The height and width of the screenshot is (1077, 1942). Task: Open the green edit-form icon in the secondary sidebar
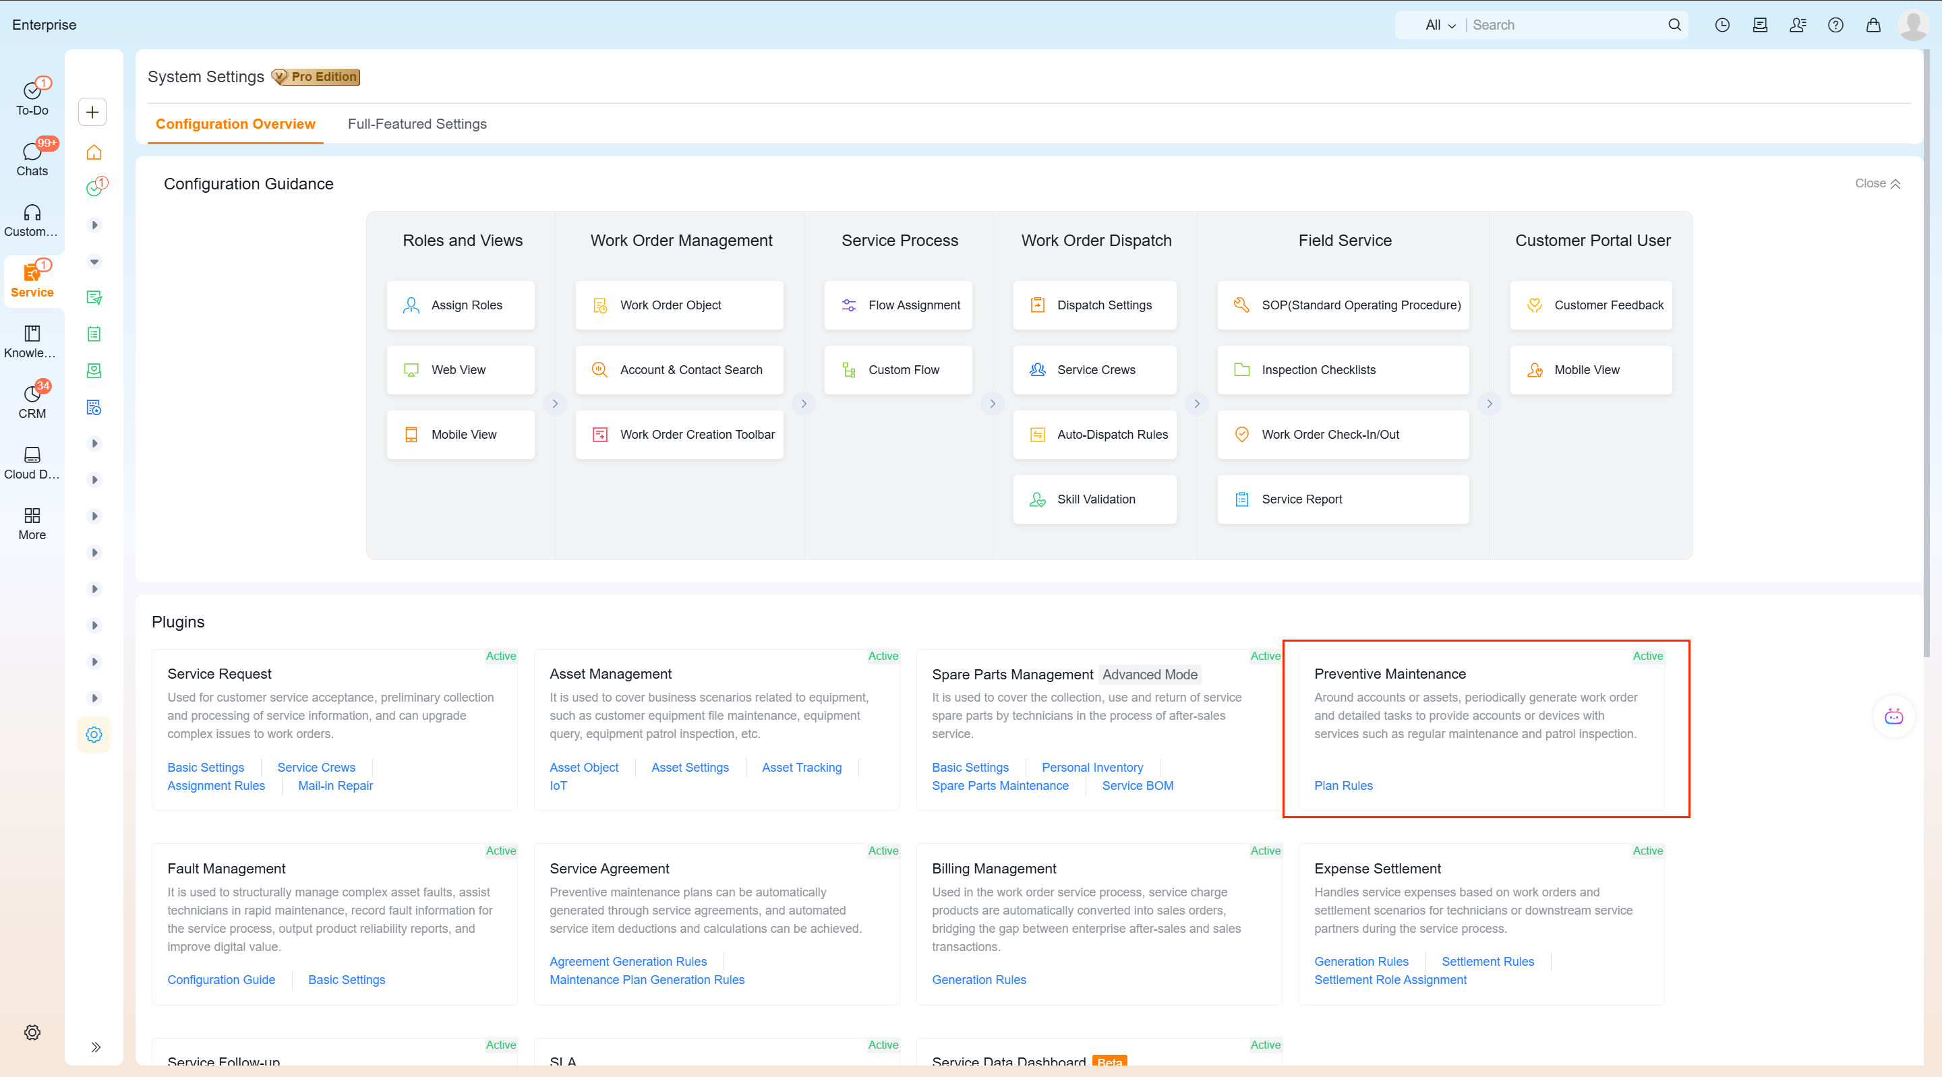click(94, 298)
